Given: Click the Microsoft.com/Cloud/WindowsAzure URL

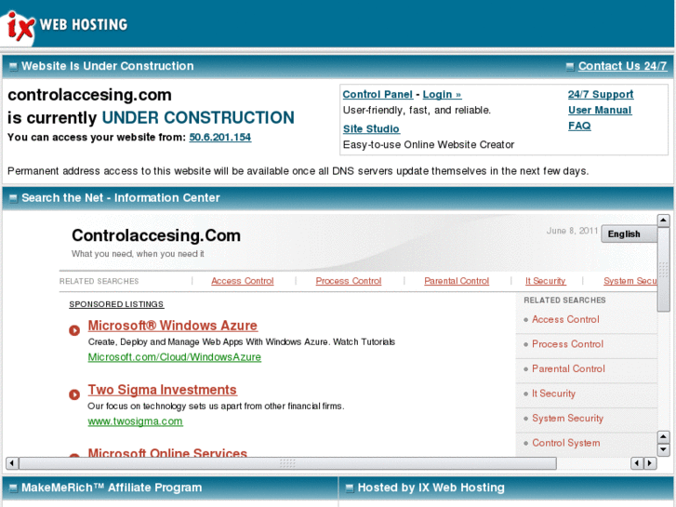Looking at the screenshot, I should pyautogui.click(x=175, y=357).
